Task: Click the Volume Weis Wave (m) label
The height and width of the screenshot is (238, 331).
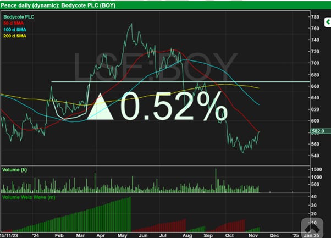Action: coord(29,197)
